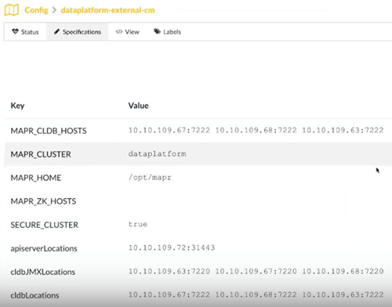392x307 pixels.
Task: Click the SECURE_CLUSTER true value
Action: coord(138,224)
